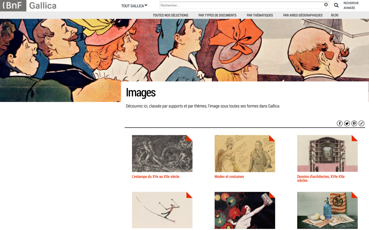The image size is (369, 230).
Task: Click the pencil edit icon
Action: pos(361,123)
